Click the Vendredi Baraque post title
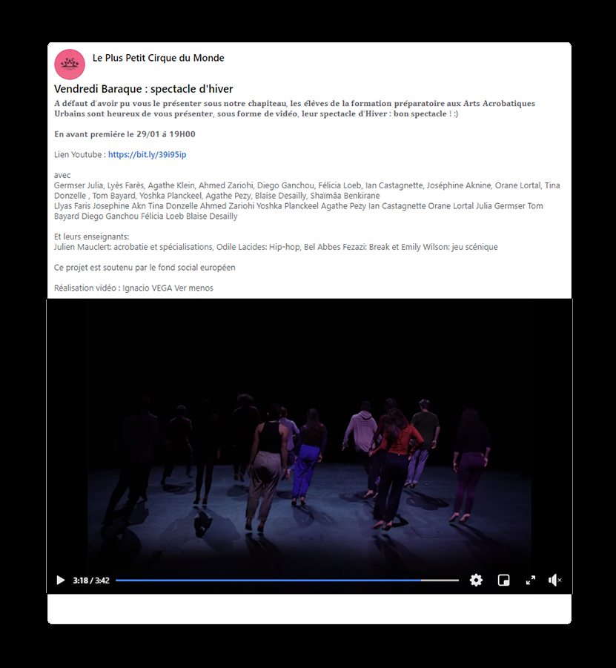 click(144, 89)
